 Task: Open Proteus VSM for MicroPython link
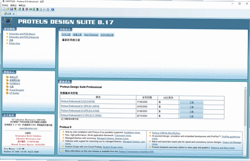click(x=166, y=133)
